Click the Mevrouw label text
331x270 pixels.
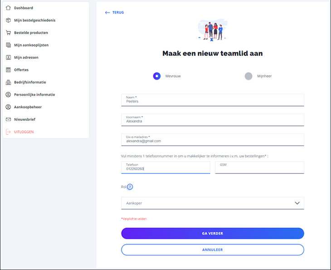coord(173,76)
